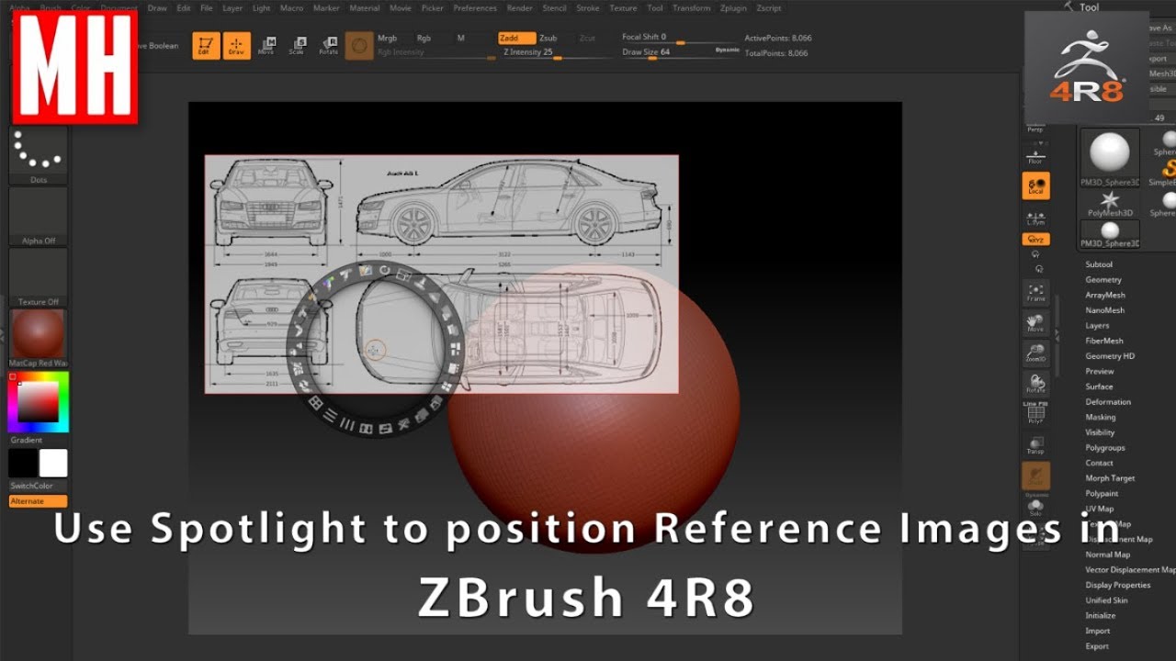Click the Dynamic ghost icon in right shelf
1176x661 pixels.
tap(1036, 477)
